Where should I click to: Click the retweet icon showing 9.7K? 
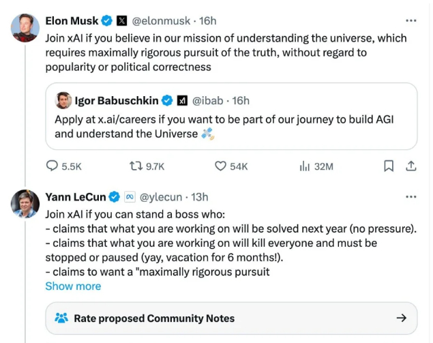tap(136, 166)
